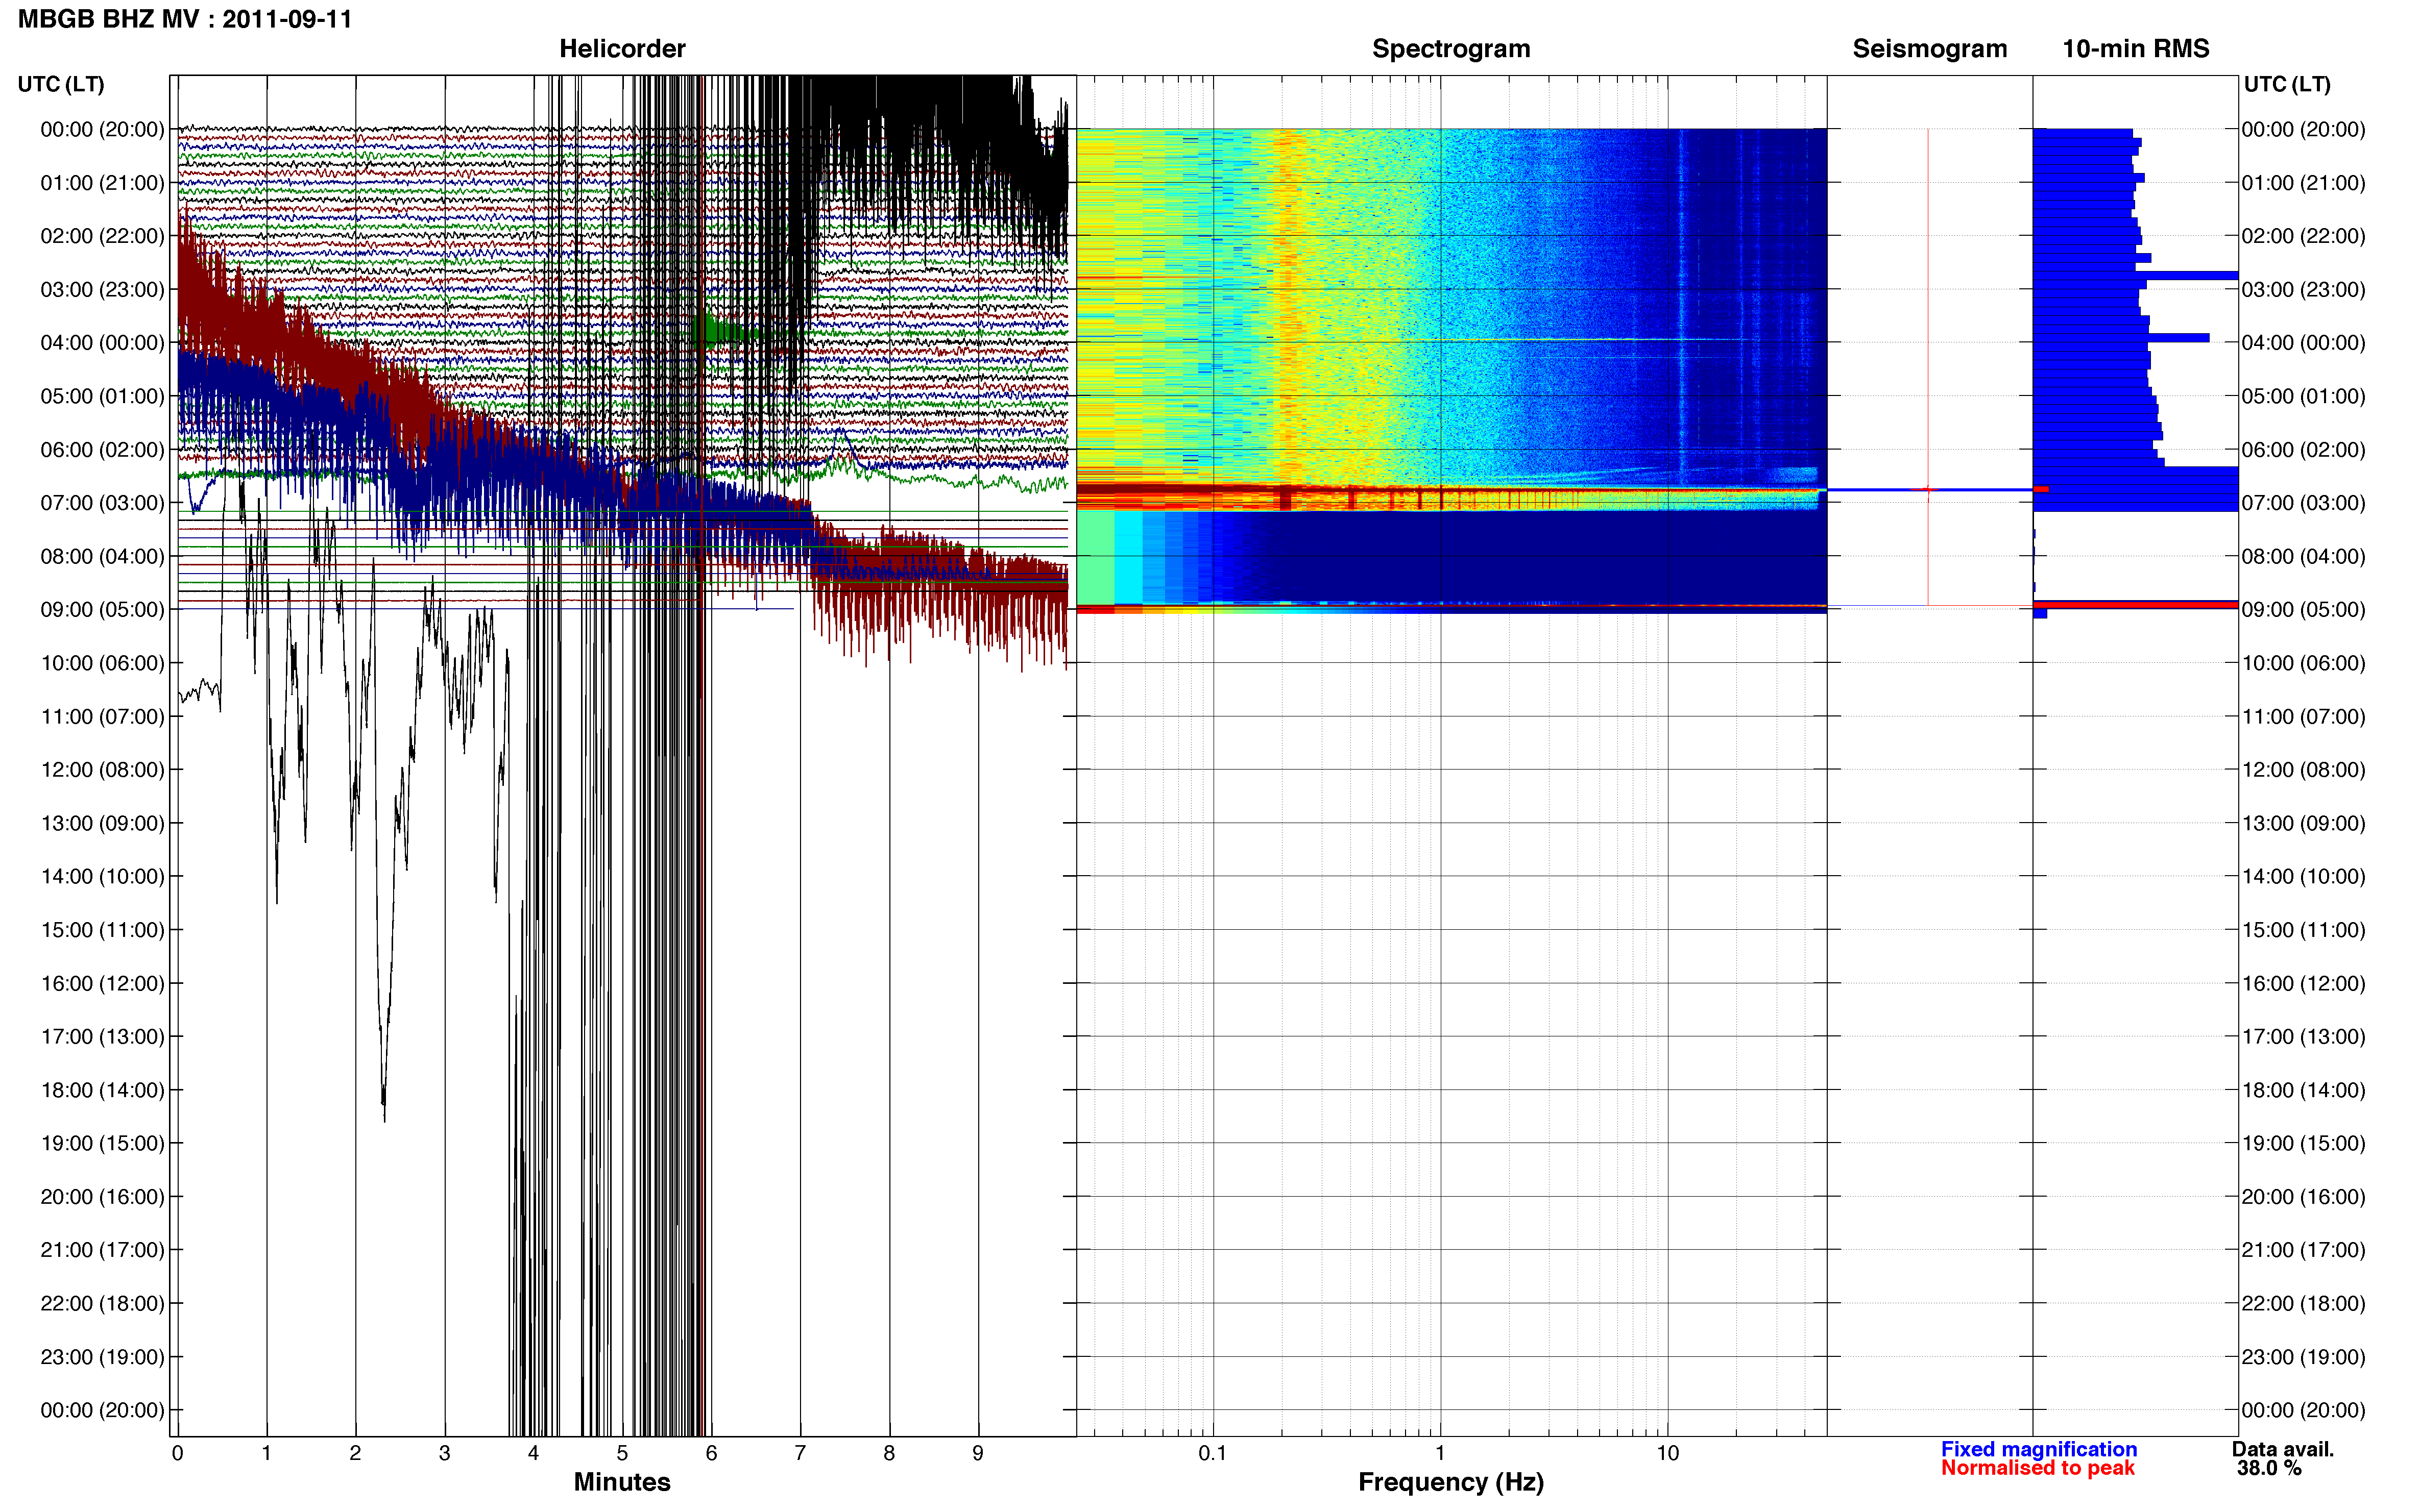This screenshot has width=2420, height=1512.
Task: Click the 'Fixed magnification' legend text
Action: [x=2039, y=1449]
